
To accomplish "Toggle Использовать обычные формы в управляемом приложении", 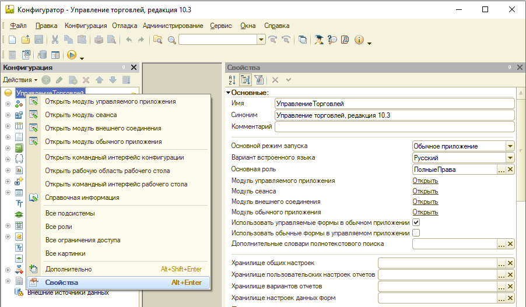I will (416, 232).
